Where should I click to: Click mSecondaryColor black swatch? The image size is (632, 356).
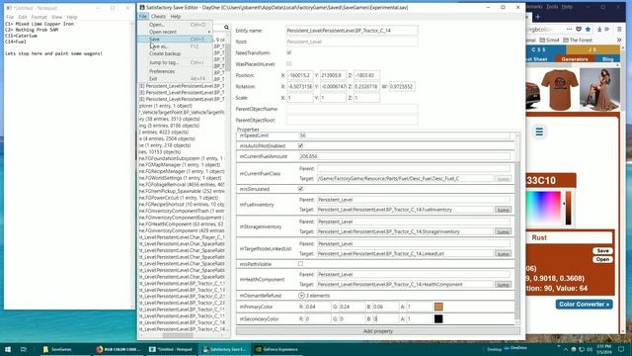click(438, 318)
